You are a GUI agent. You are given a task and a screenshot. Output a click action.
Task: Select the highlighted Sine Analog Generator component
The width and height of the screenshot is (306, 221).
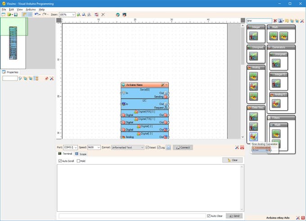pos(253,137)
